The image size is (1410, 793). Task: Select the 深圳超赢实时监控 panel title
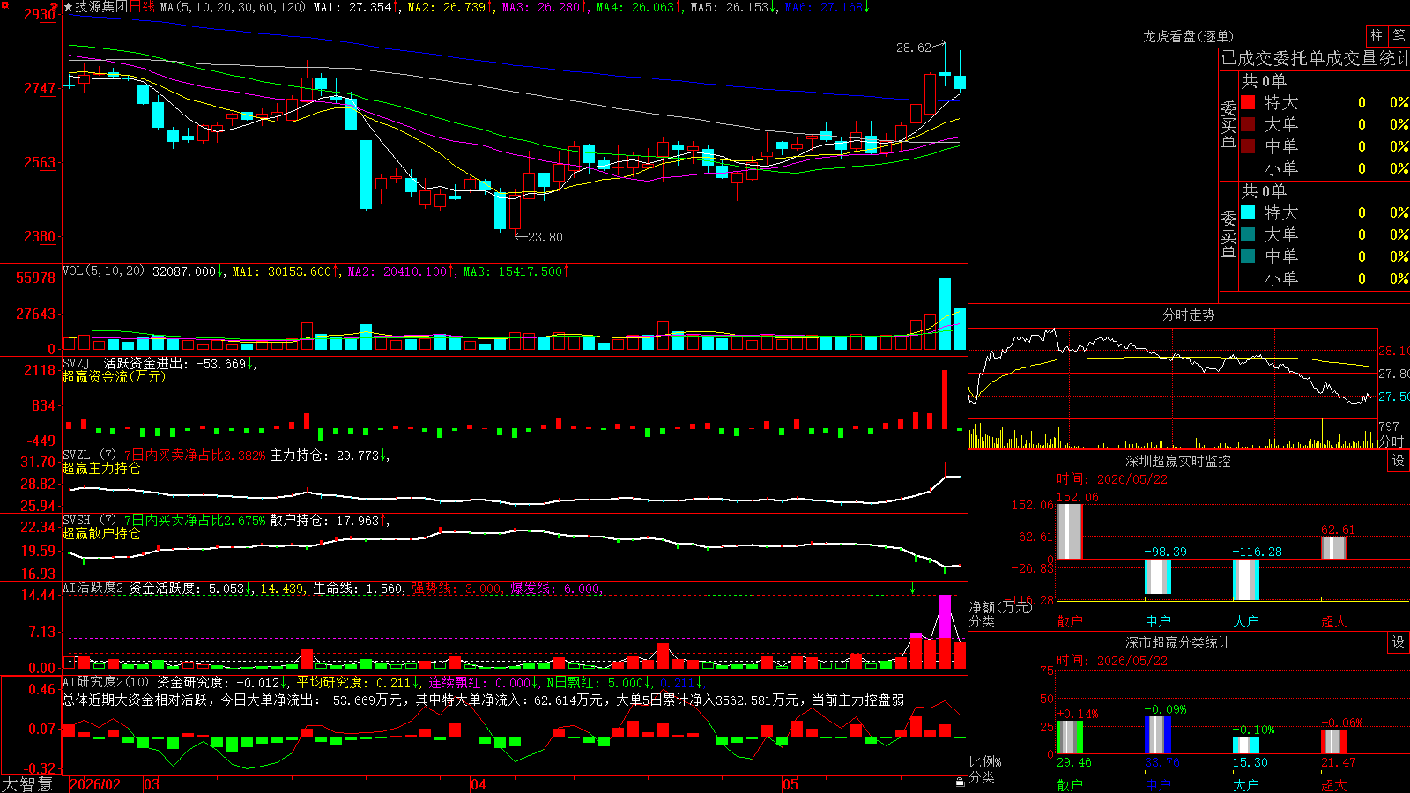(x=1178, y=461)
